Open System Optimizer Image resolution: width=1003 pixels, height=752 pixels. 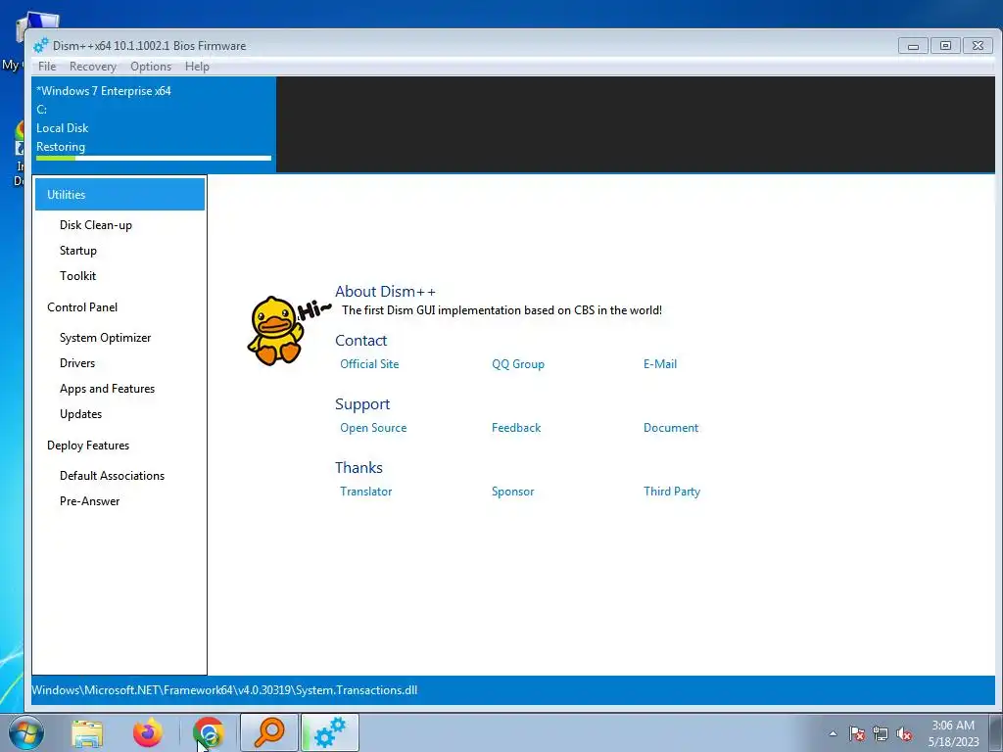106,338
